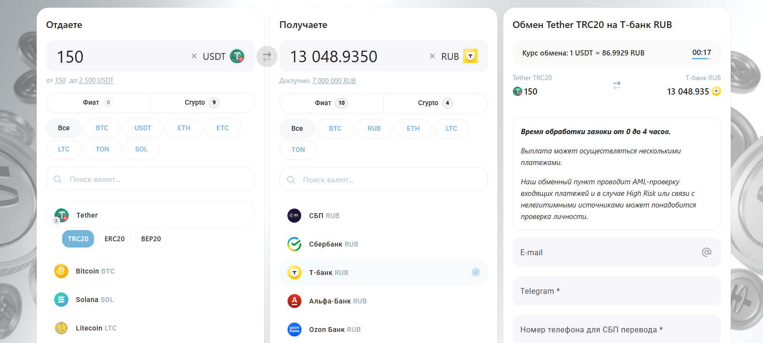Expand the Tether currency row
This screenshot has height=343, width=763.
point(150,215)
